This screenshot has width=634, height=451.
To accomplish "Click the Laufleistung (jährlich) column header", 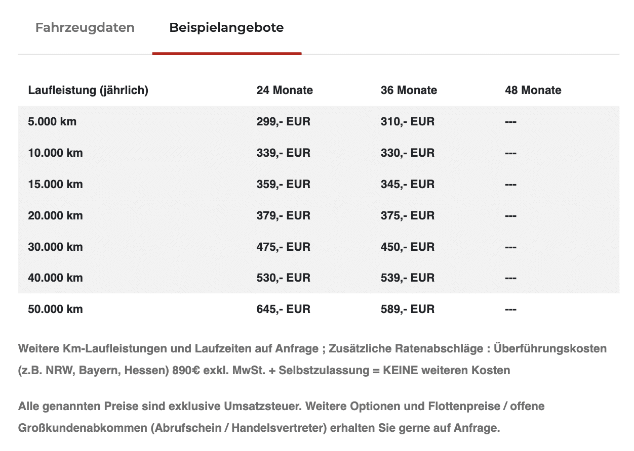I will click(88, 91).
